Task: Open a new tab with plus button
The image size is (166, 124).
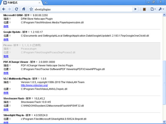Action: click(45, 3)
